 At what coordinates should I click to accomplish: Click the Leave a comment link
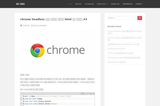39,25
